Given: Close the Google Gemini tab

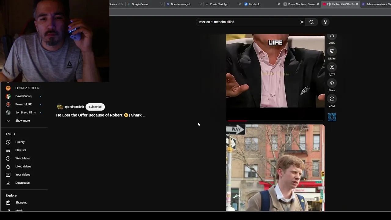Looking at the screenshot, I should (161, 4).
